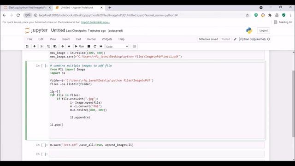Open the Chrome three-dot menu

pos(291,15)
